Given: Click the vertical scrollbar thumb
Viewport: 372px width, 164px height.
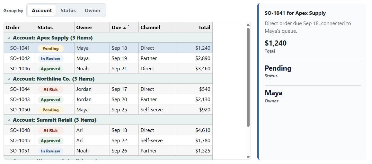Looking at the screenshot, I should pos(248,77).
